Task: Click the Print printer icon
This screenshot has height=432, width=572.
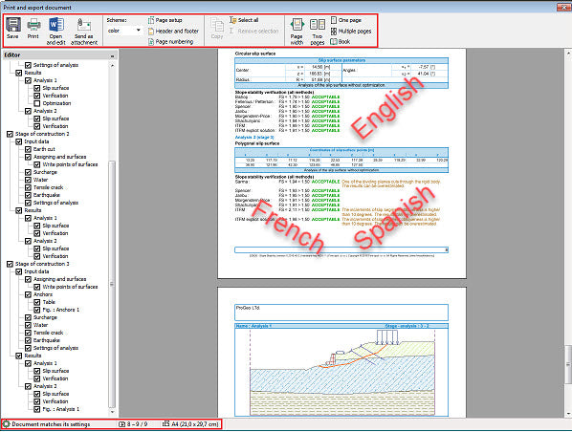Action: 33,25
